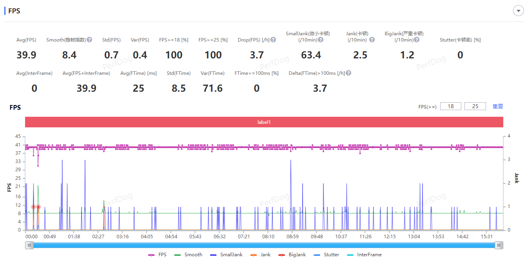The width and height of the screenshot is (526, 259).
Task: Click the Jank value 2.5
Action: pyautogui.click(x=360, y=55)
